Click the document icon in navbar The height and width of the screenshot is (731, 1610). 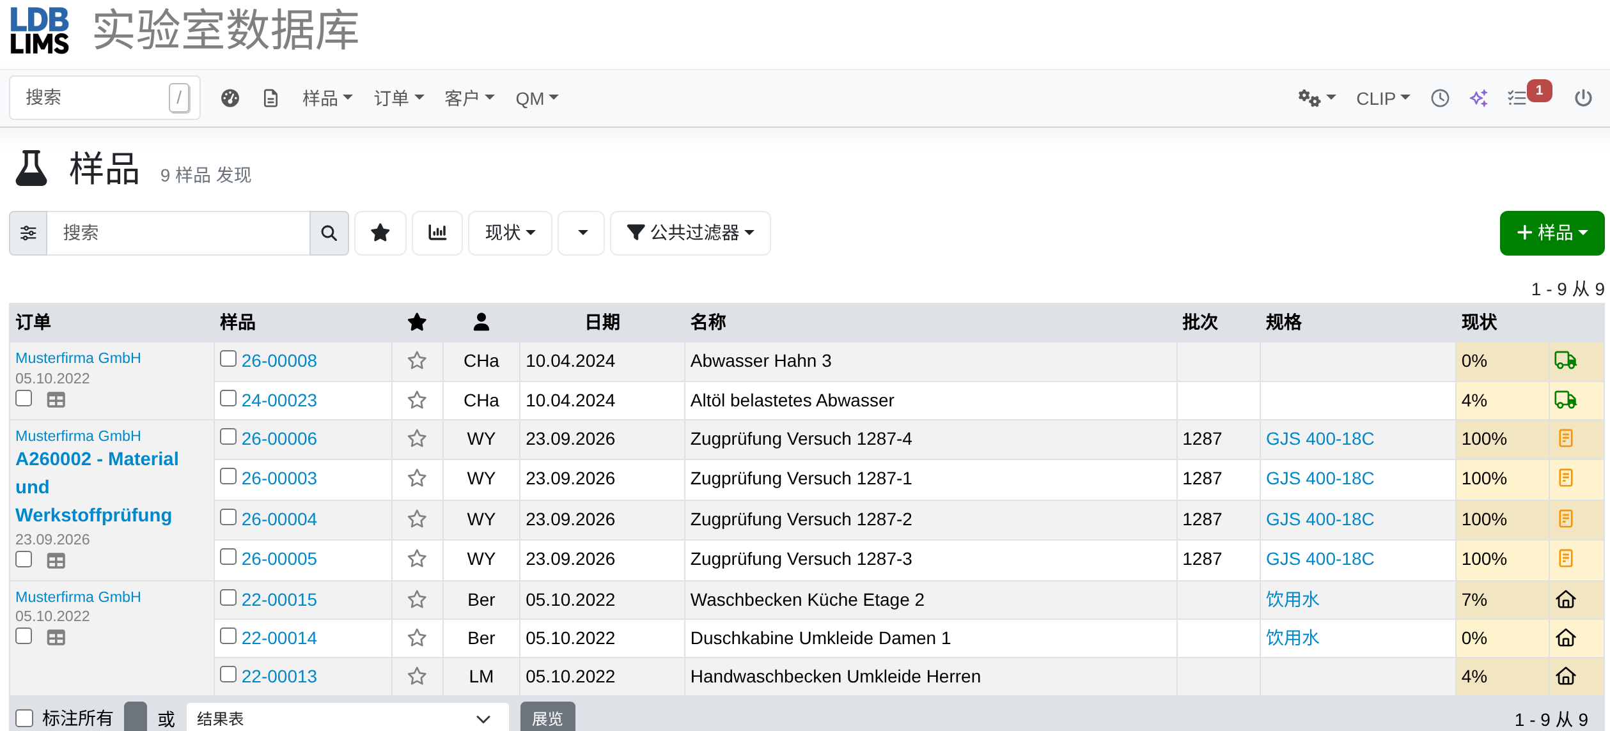click(270, 98)
